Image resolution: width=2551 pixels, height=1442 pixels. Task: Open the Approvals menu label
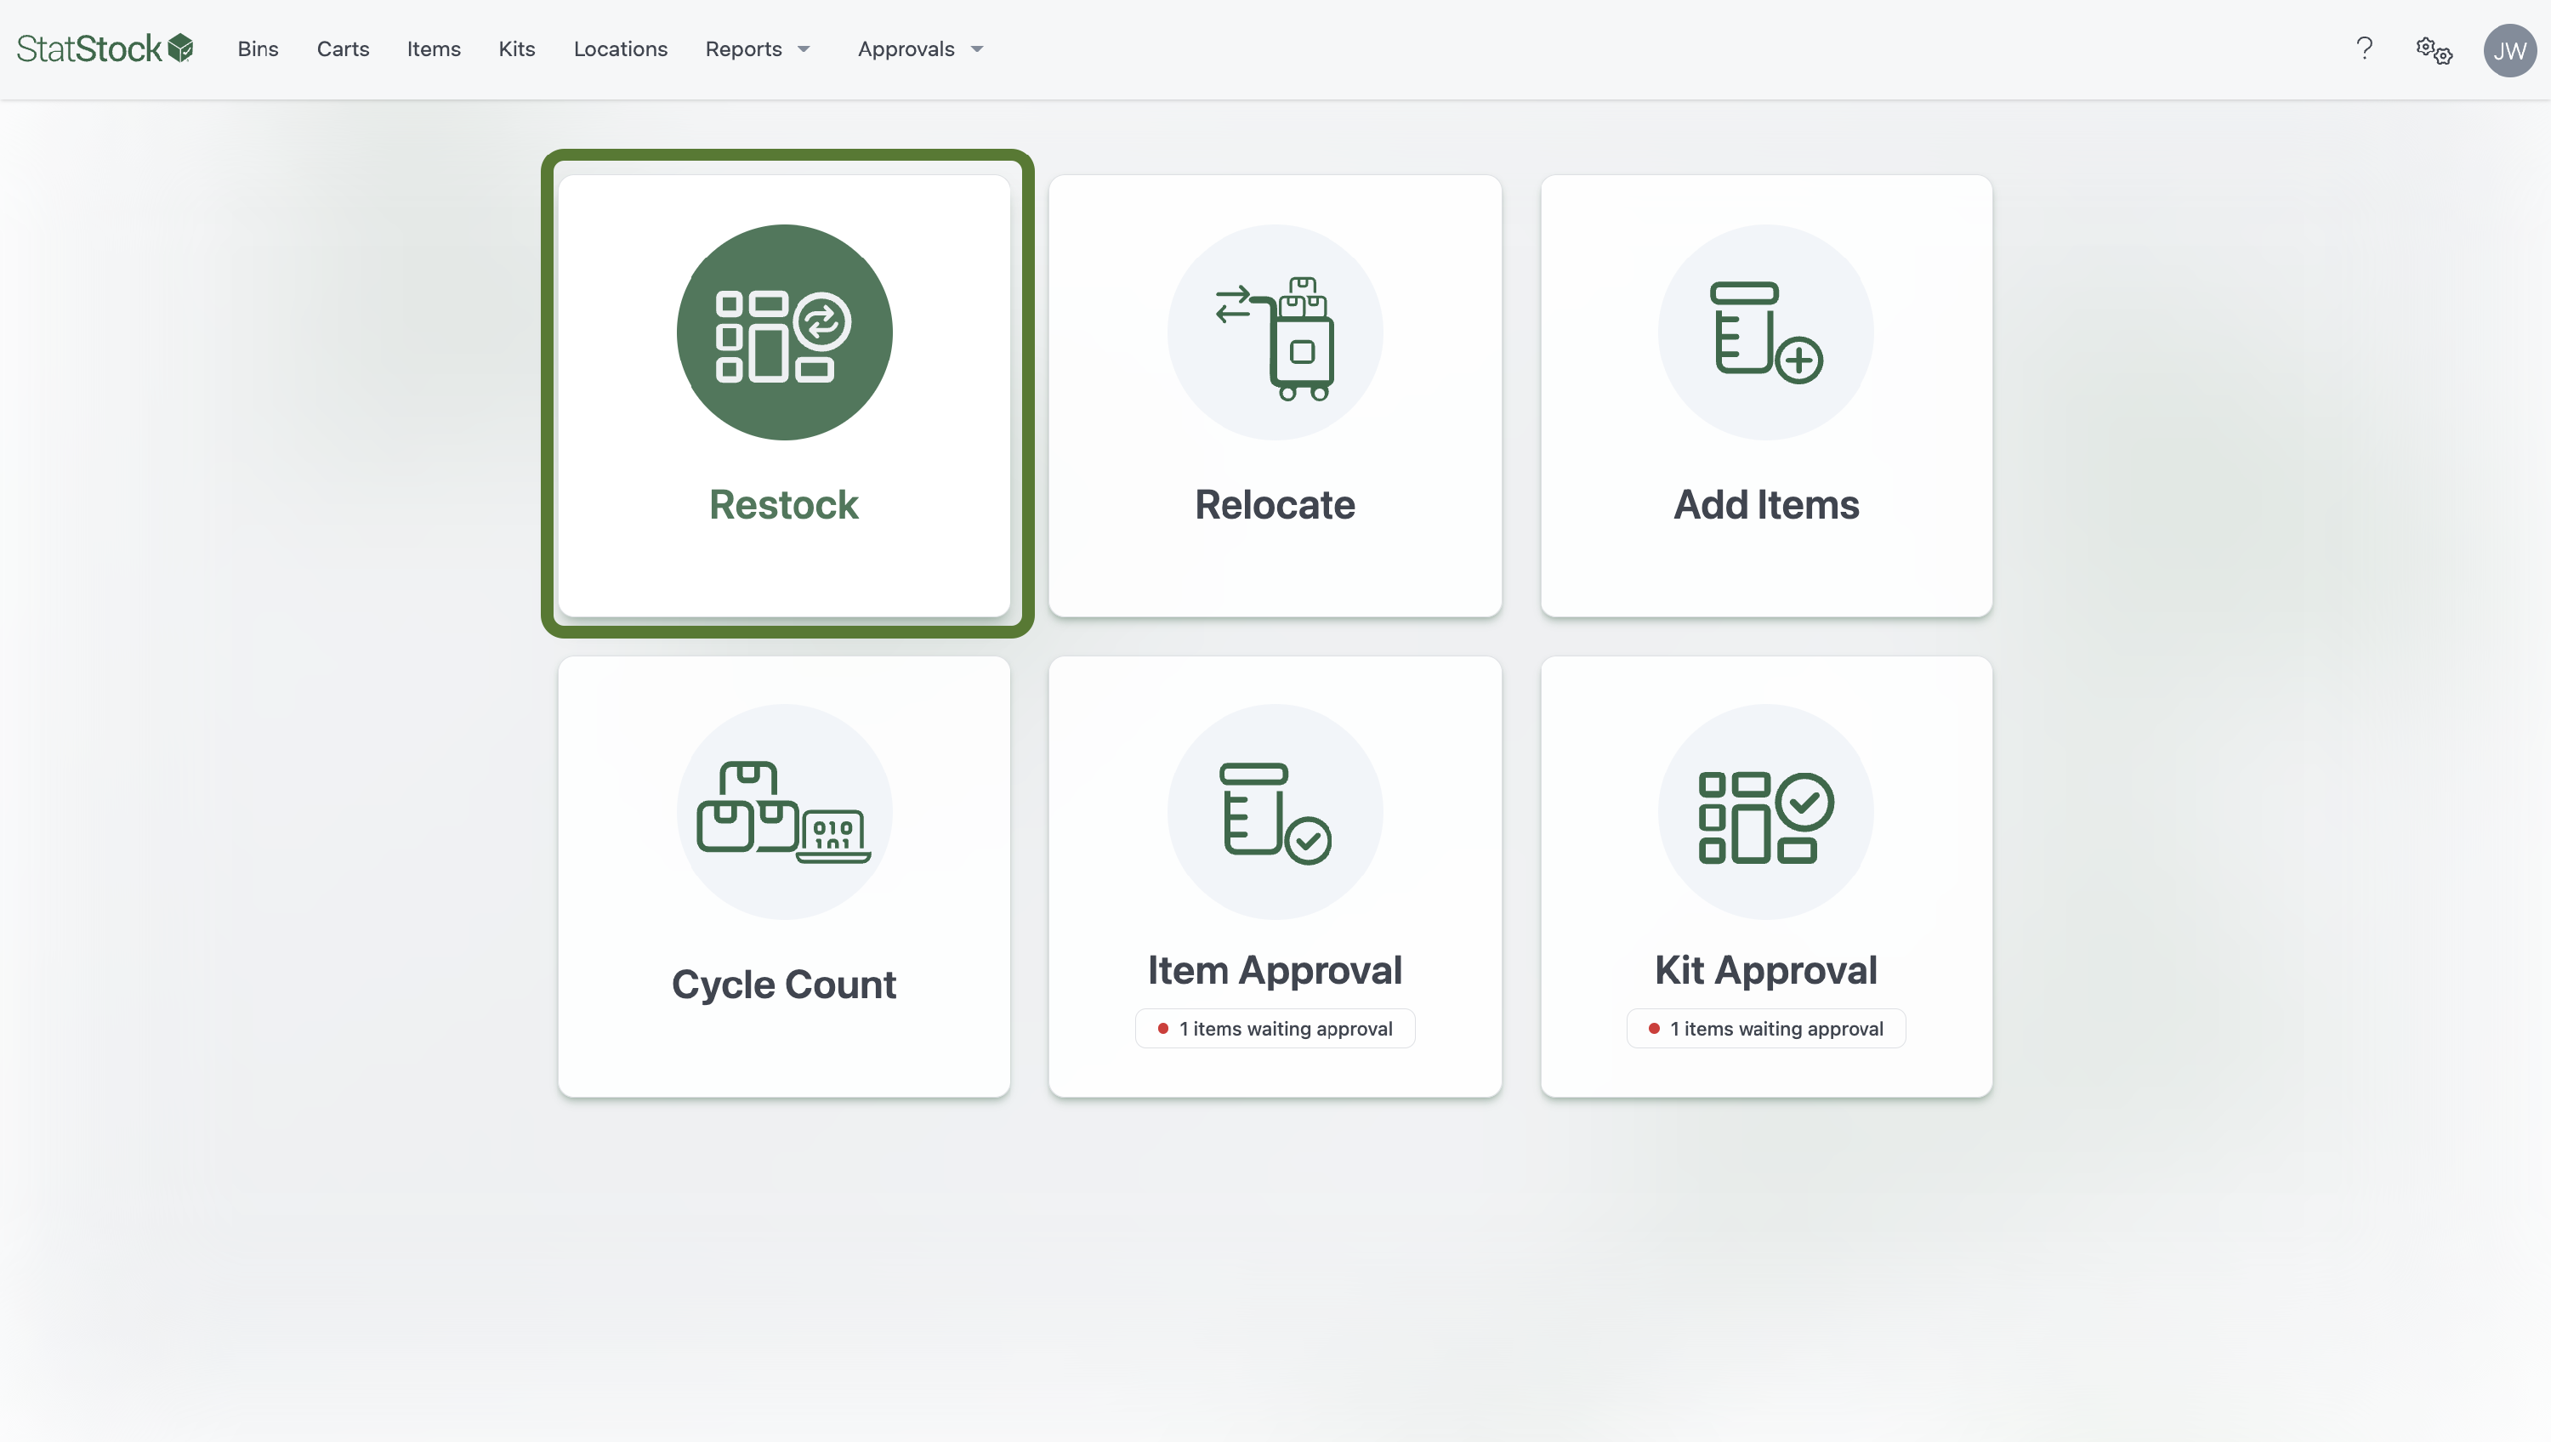tap(906, 48)
